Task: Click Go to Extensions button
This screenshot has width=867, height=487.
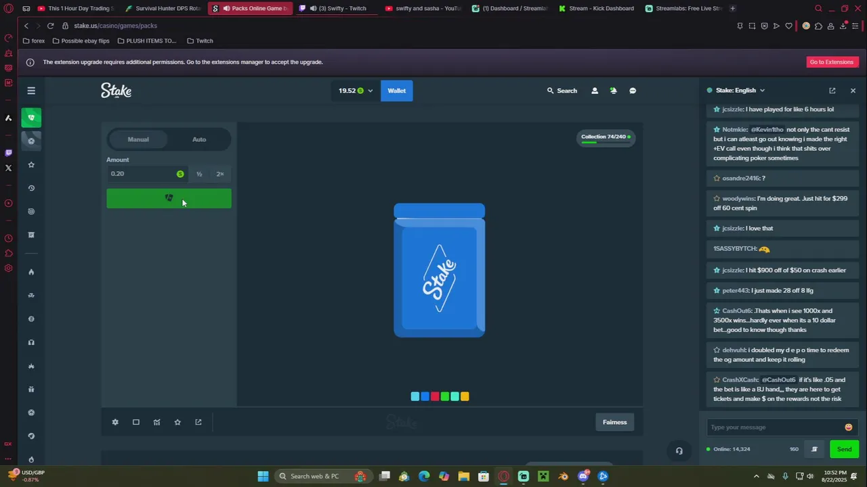Action: [x=832, y=62]
